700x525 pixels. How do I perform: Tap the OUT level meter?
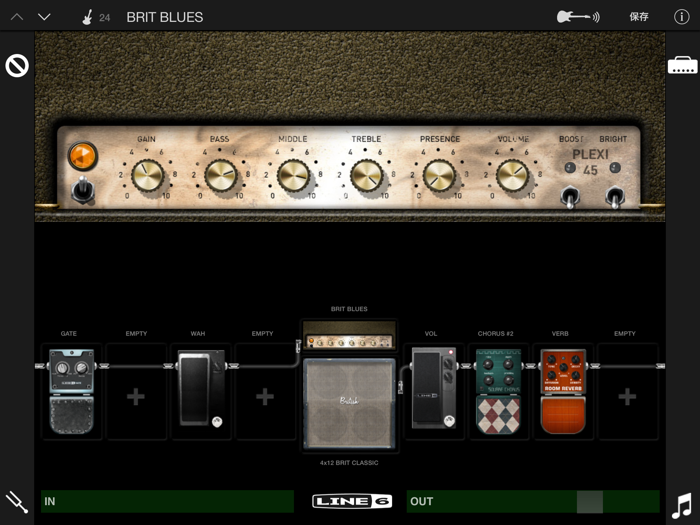click(533, 501)
